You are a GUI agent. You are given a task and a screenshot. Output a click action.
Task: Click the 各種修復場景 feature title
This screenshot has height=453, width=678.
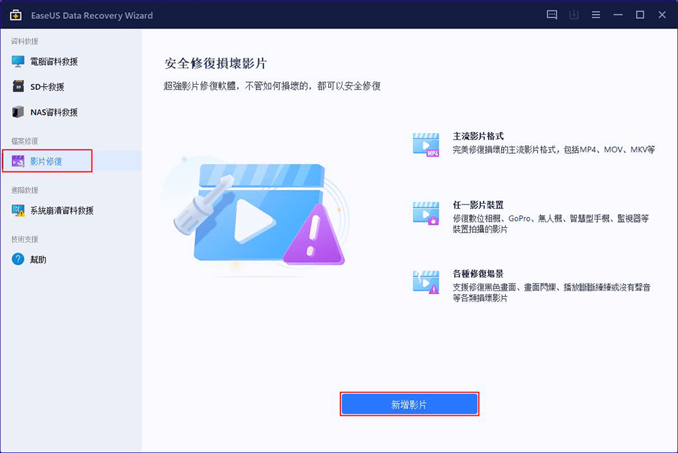pyautogui.click(x=478, y=274)
